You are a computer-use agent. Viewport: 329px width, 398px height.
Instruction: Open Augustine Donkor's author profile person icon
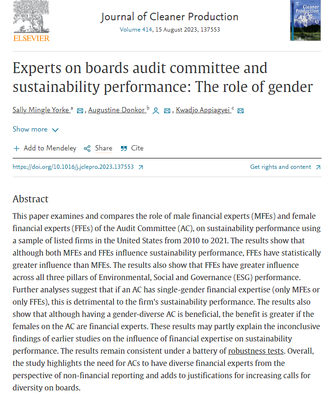156,110
